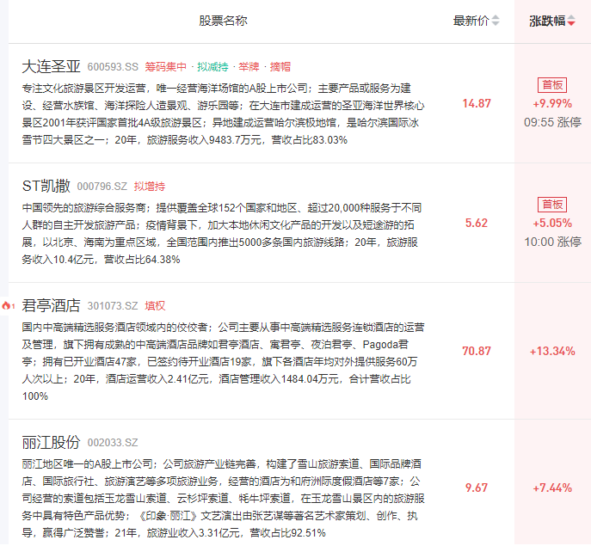Click the 丽江股份 company description paragraph

tap(223, 499)
